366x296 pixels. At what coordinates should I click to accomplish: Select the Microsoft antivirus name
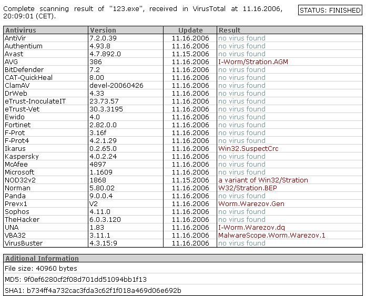pyautogui.click(x=19, y=172)
